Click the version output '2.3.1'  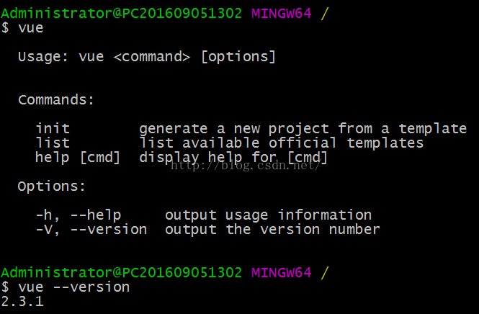tap(22, 302)
